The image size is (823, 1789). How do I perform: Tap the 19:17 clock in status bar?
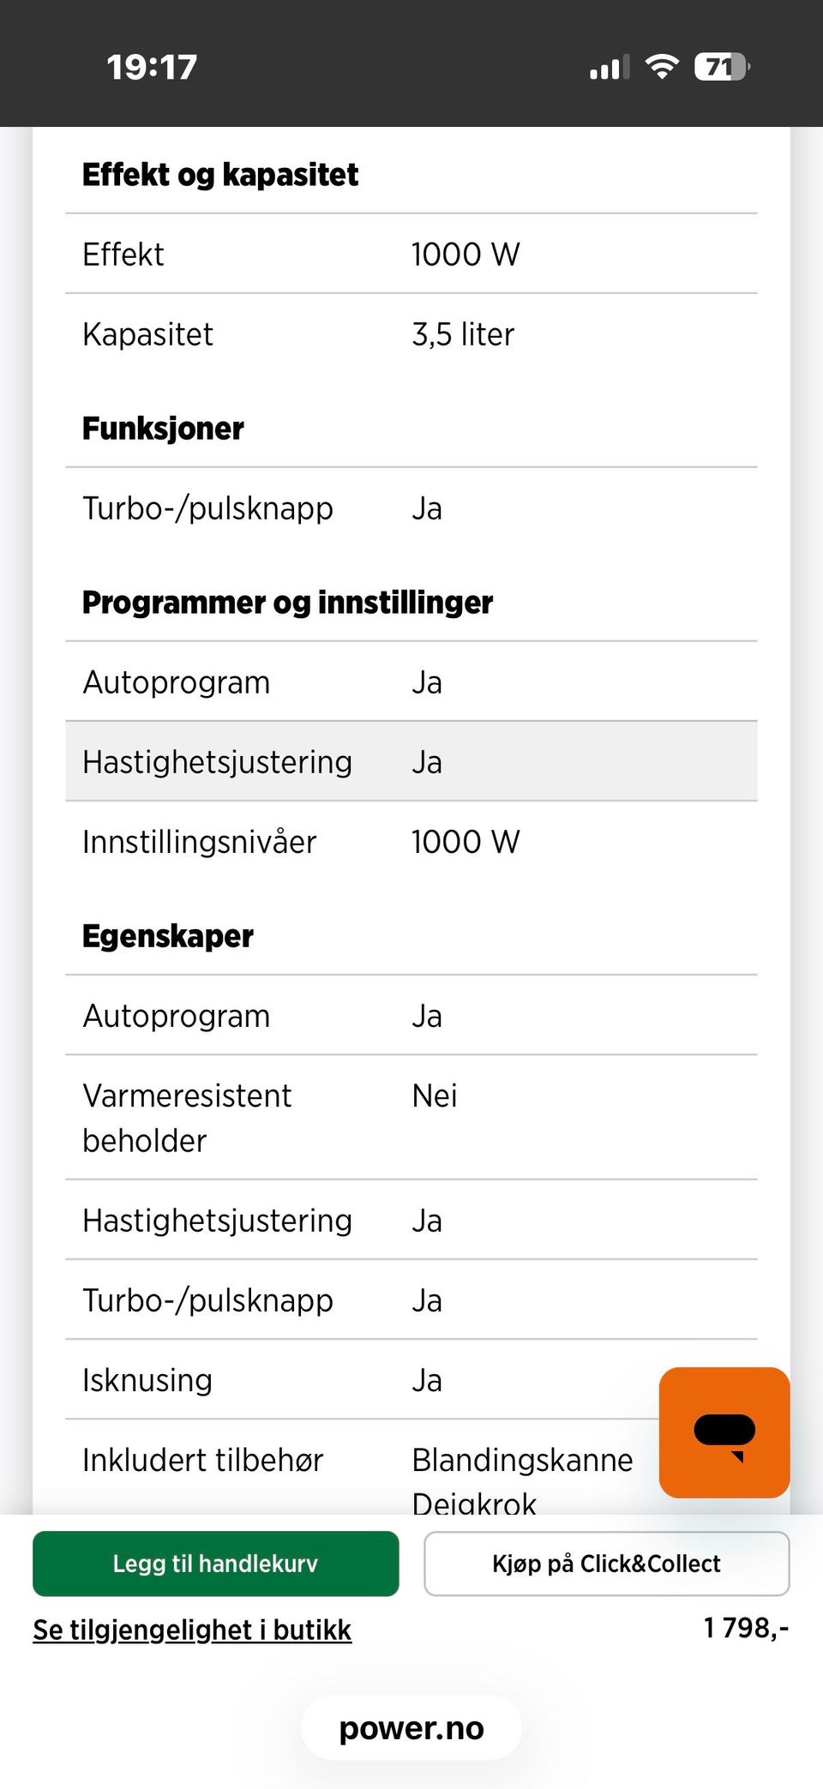pyautogui.click(x=152, y=67)
